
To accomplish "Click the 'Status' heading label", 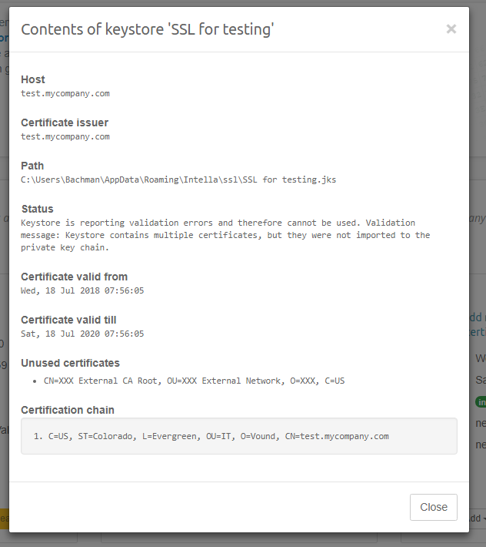I will (x=37, y=209).
